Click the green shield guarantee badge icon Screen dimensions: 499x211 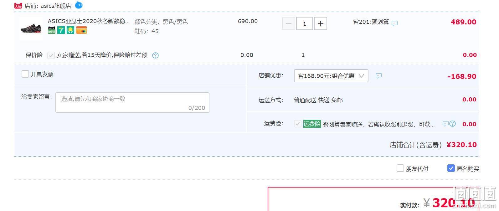[x=70, y=30]
